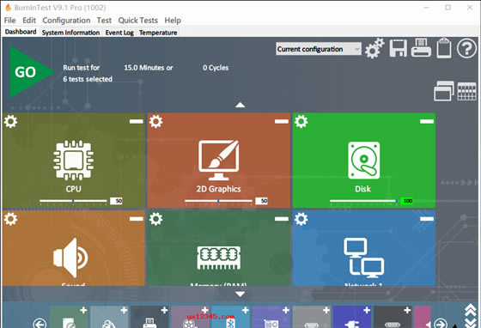Add the plug-in test on indigo tile
The width and height of the screenshot is (481, 328).
pyautogui.click(x=367, y=310)
